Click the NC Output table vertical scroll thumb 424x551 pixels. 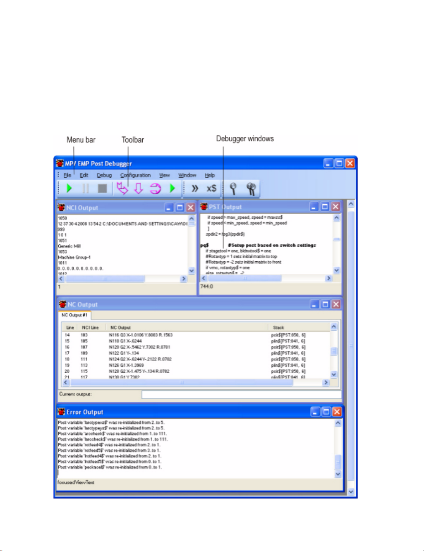(x=334, y=351)
